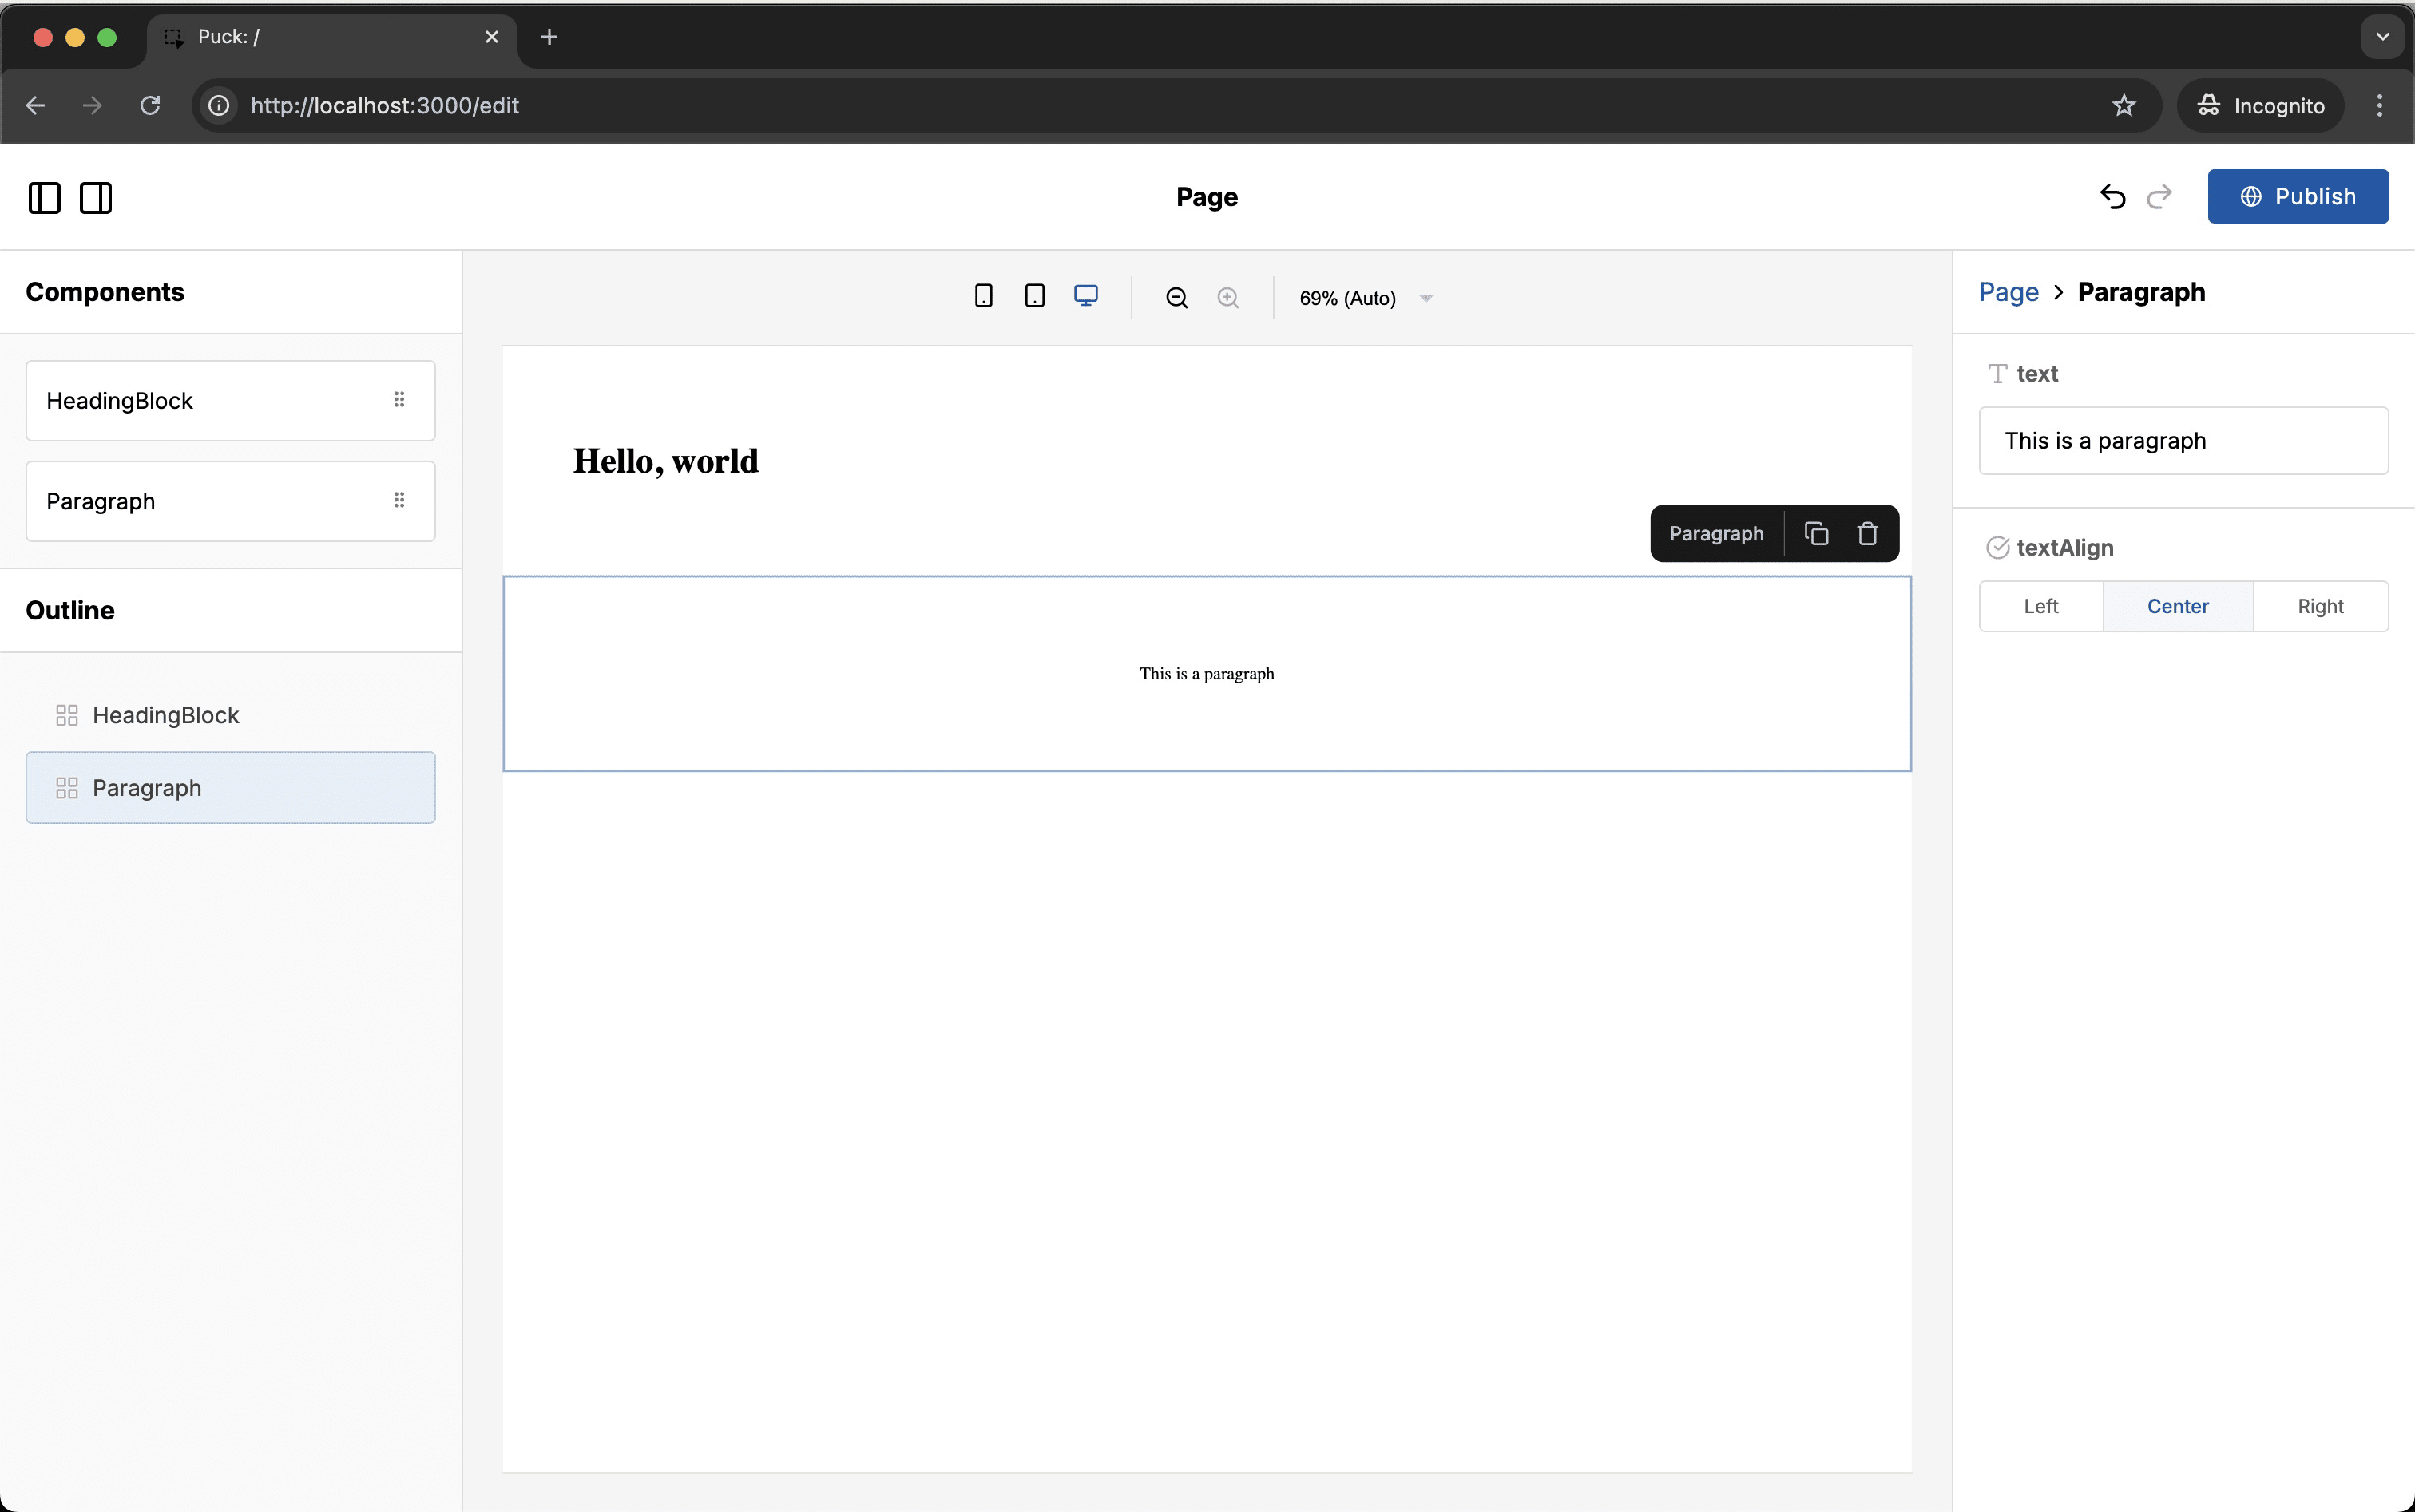2415x1512 pixels.
Task: Switch to mobile viewport preview
Action: pyautogui.click(x=983, y=296)
